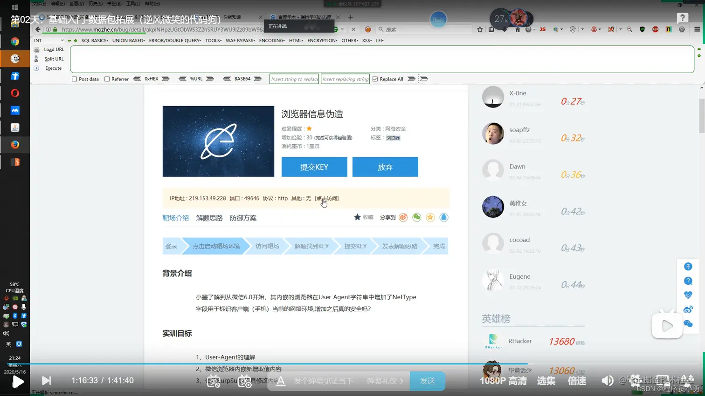This screenshot has width=705, height=396.
Task: Click the left 0xHEX decode arrow
Action: tap(137, 79)
